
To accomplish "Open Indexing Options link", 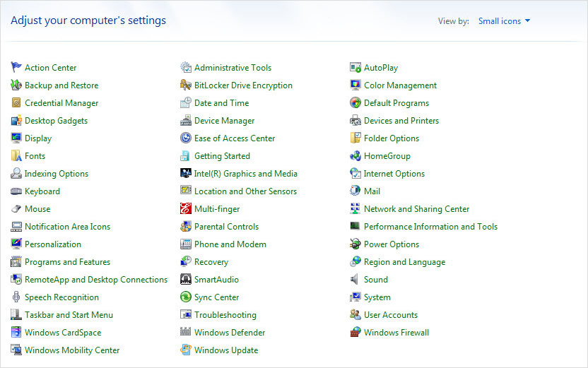I will click(57, 174).
